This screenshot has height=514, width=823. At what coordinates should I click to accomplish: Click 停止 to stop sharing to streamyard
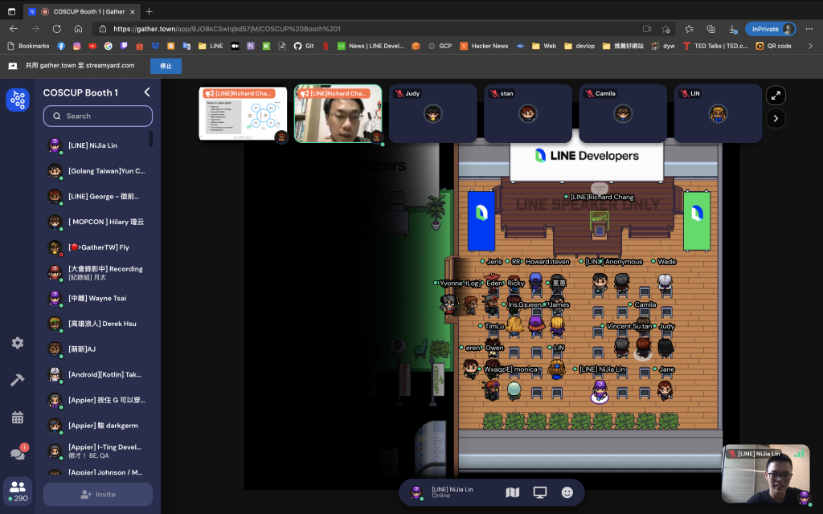pyautogui.click(x=166, y=66)
